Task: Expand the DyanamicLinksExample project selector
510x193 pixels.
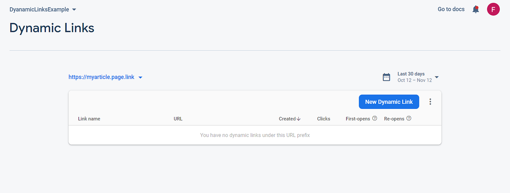Action: tap(43, 9)
